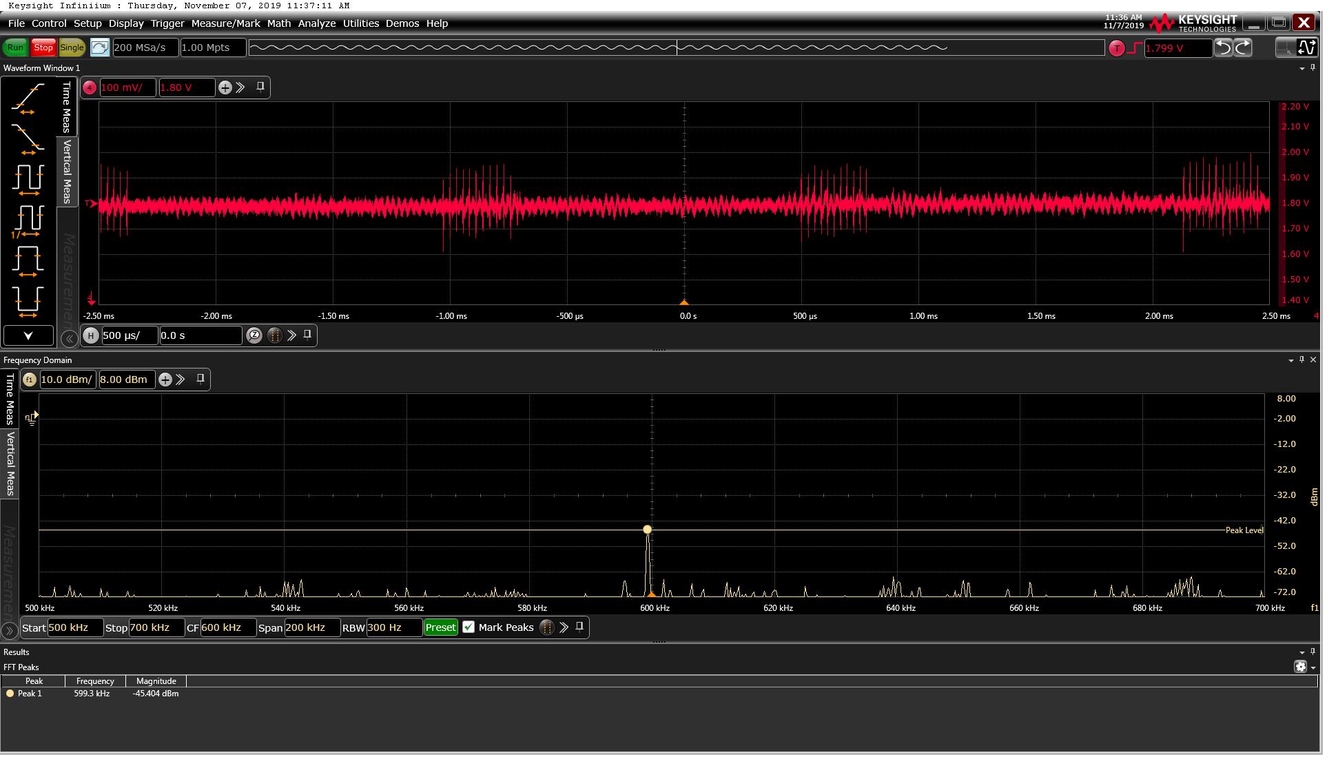1327x759 pixels.
Task: Click the zoom Z icon by the timebase
Action: [x=254, y=335]
